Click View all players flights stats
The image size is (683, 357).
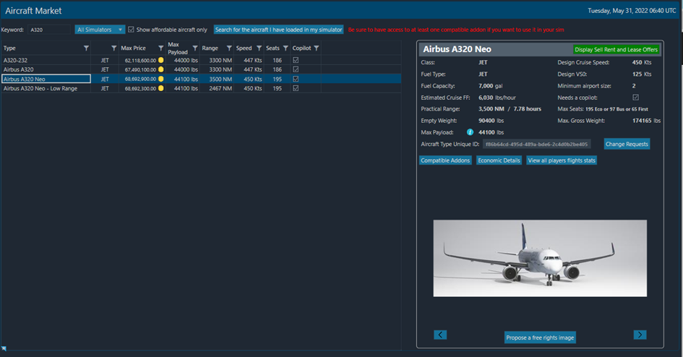pos(562,160)
